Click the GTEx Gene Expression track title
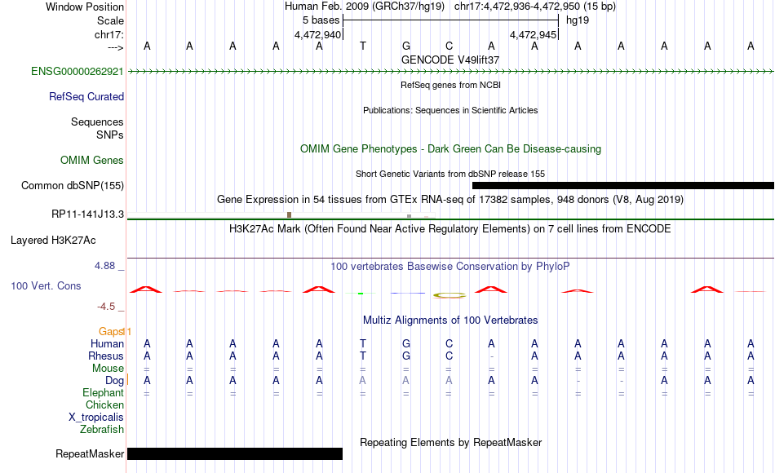This screenshot has width=775, height=473. [450, 200]
